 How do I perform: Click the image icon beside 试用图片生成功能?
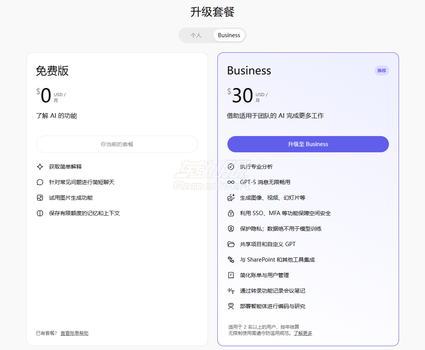pos(40,198)
